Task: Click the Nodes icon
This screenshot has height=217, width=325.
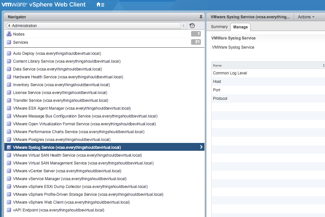Action: pos(9,34)
